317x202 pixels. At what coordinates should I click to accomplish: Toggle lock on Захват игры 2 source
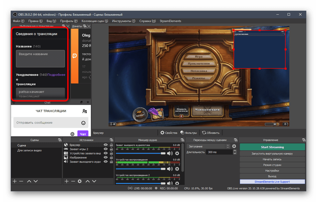click(111, 149)
